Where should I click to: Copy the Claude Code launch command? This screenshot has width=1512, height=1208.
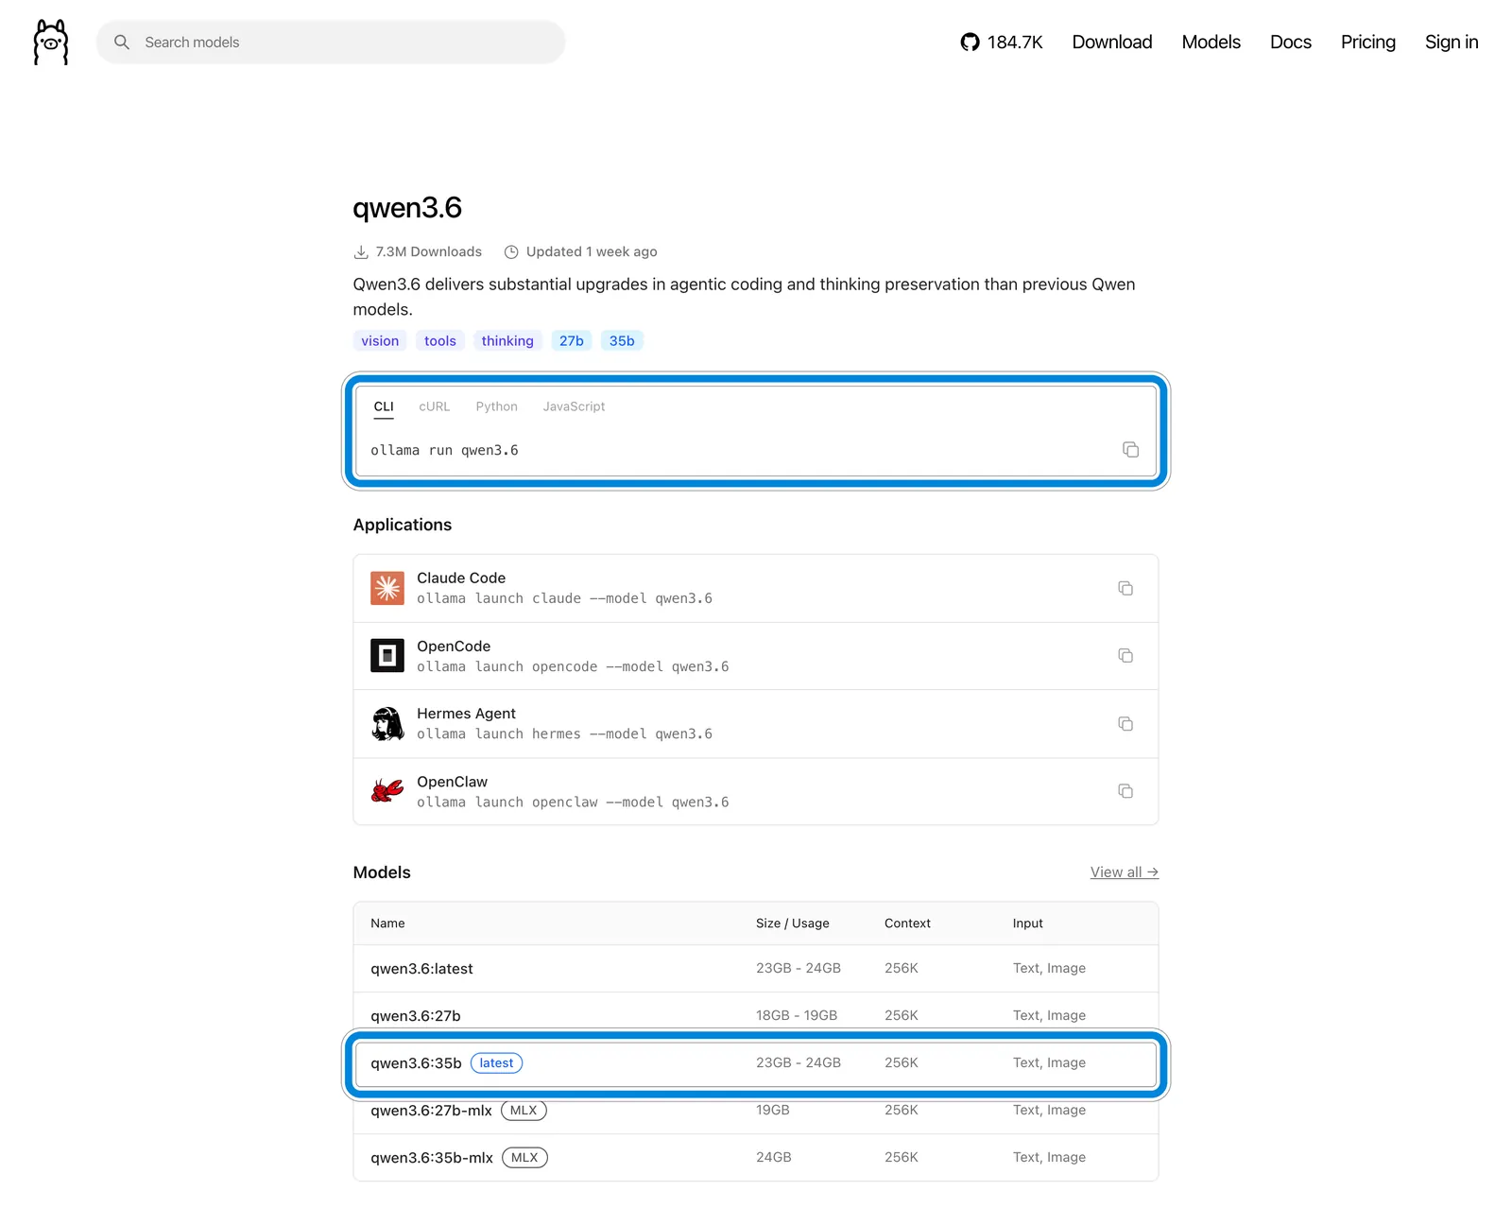(x=1125, y=588)
